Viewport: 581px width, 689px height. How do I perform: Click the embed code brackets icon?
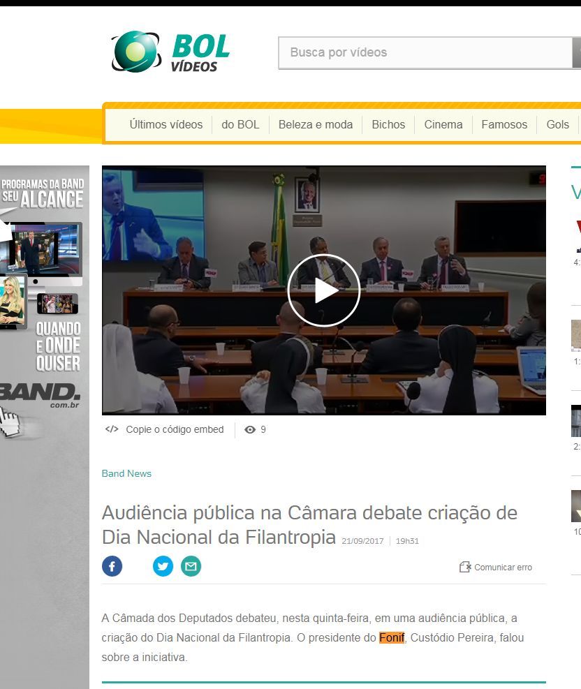[112, 429]
